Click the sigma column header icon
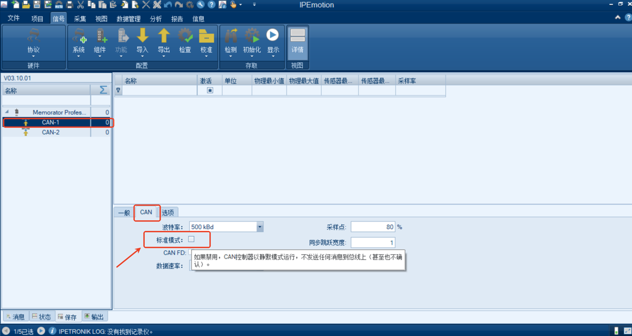This screenshot has height=336, width=632. click(103, 89)
